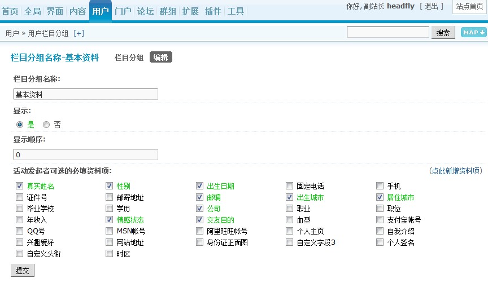
Task: Check the 阿里旺旺帐号 checkbox
Action: pyautogui.click(x=199, y=231)
